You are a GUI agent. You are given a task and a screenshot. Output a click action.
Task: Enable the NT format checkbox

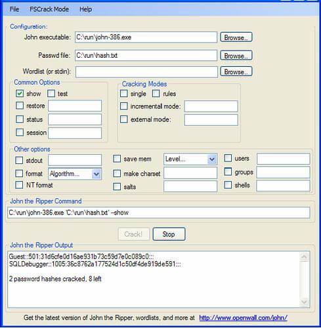(19, 185)
